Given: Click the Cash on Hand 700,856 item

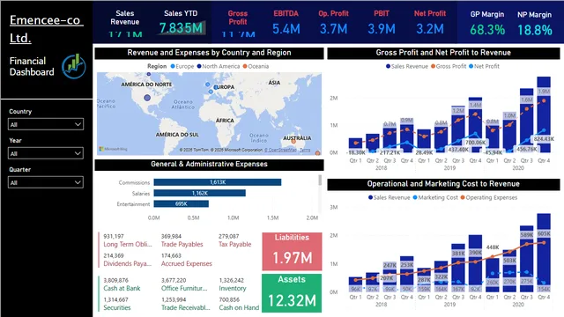Looking at the screenshot, I should click(x=239, y=304).
